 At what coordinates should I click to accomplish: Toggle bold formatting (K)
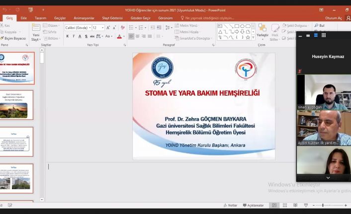[68, 36]
